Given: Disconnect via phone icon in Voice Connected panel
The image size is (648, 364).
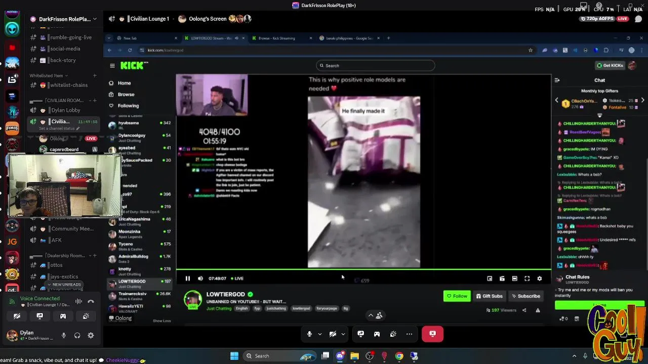Looking at the screenshot, I should click(x=91, y=301).
